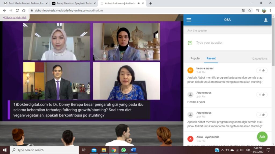Click the view site information lock icon

click(x=32, y=10)
